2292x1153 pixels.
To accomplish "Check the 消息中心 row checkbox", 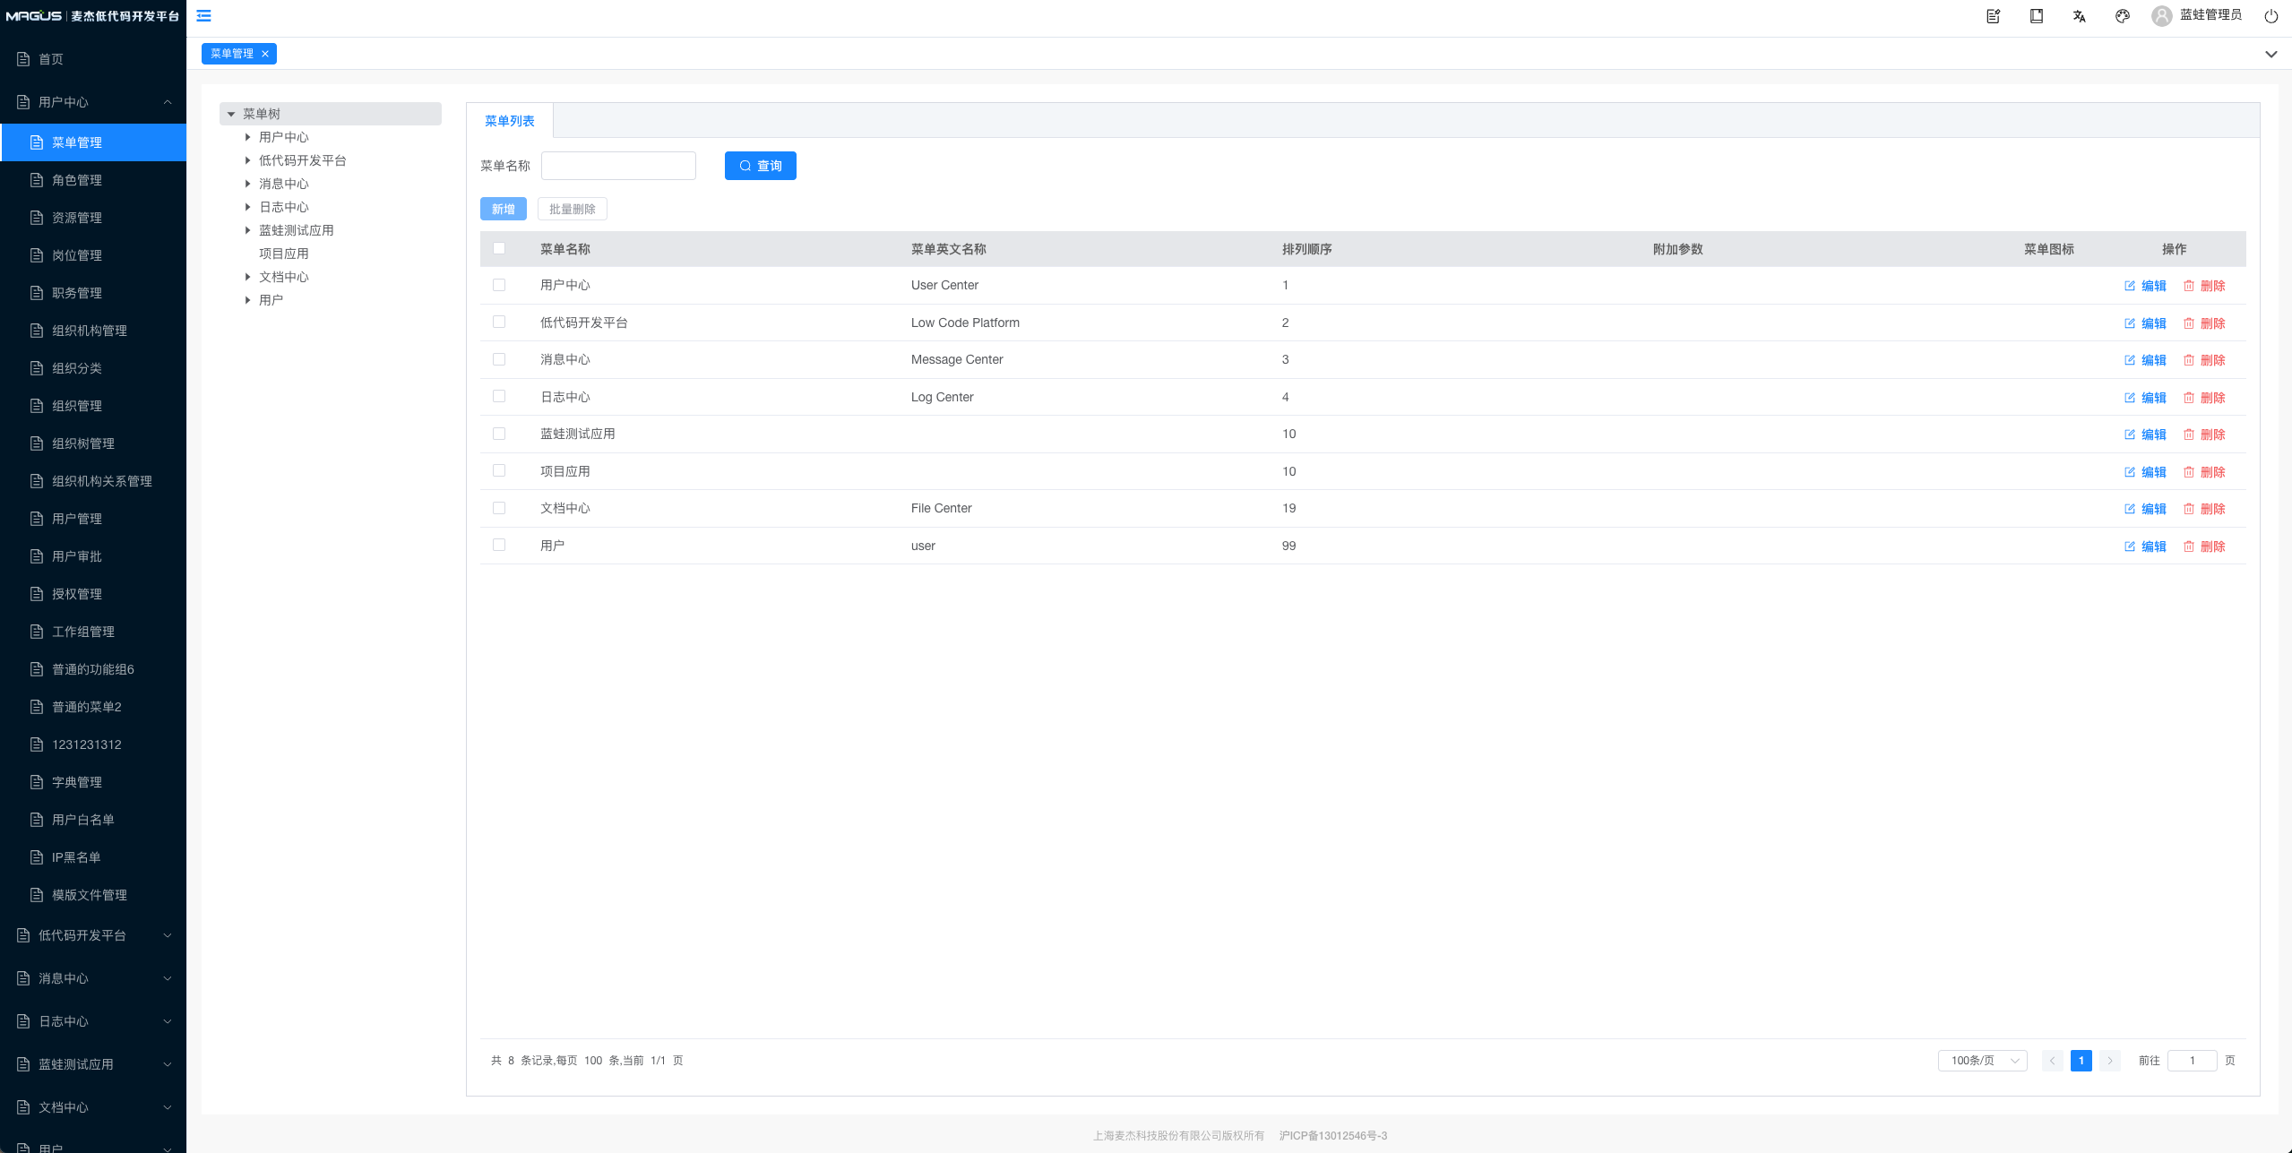I will 499,359.
